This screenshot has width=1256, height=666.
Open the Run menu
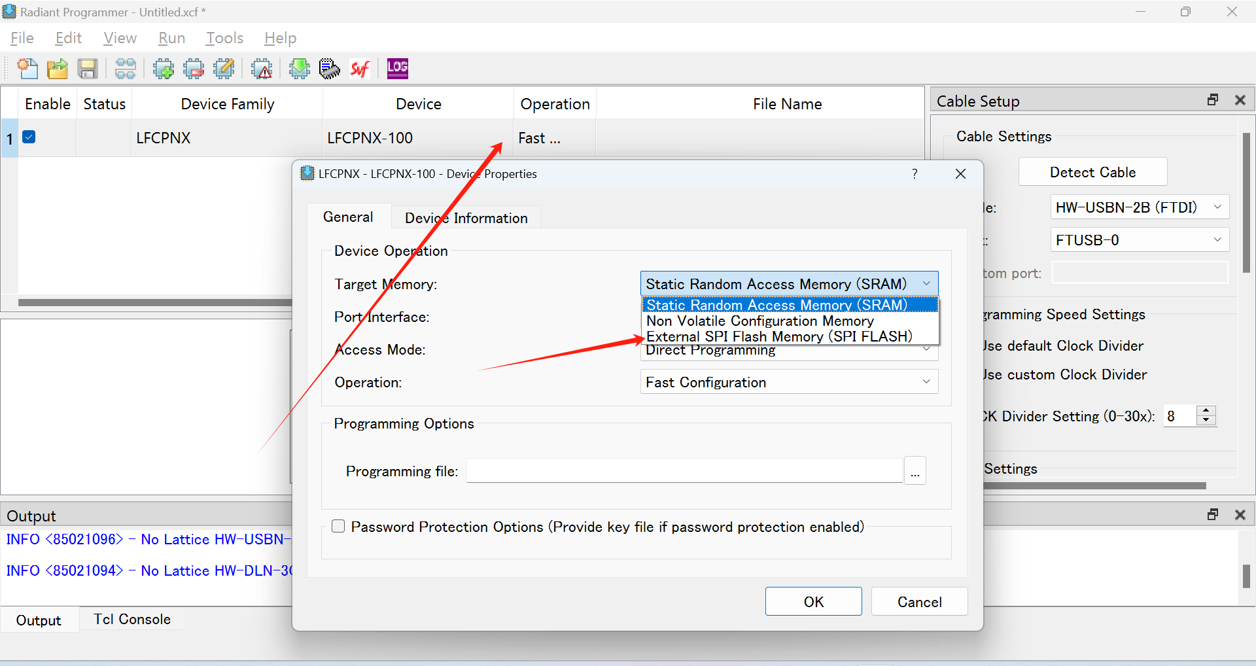pyautogui.click(x=172, y=38)
